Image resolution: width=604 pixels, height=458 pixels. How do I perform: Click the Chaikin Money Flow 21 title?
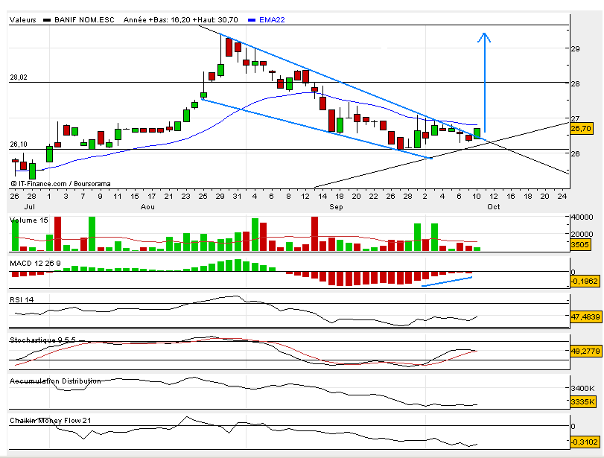click(x=50, y=420)
